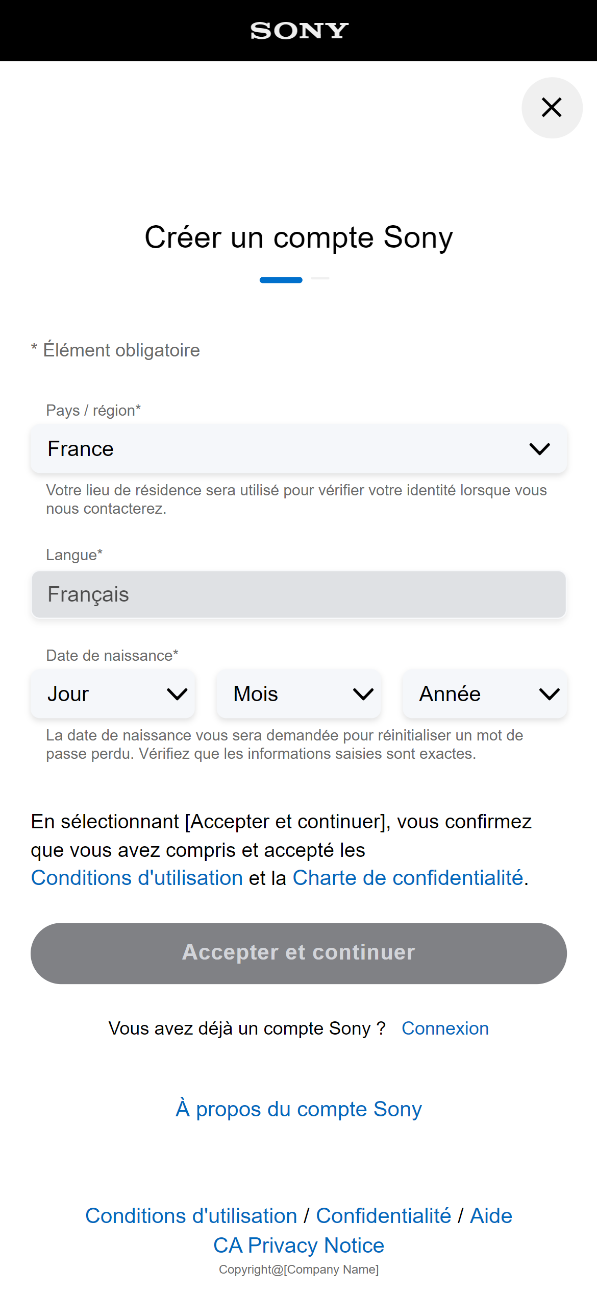Click the Sony logo in header
Viewport: 597px width, 1293px height.
(299, 31)
